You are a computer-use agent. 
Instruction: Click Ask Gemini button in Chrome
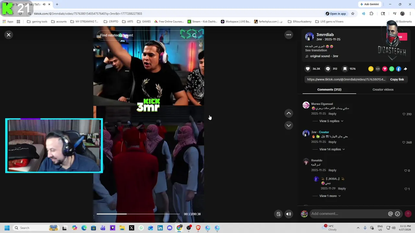[x=369, y=4]
